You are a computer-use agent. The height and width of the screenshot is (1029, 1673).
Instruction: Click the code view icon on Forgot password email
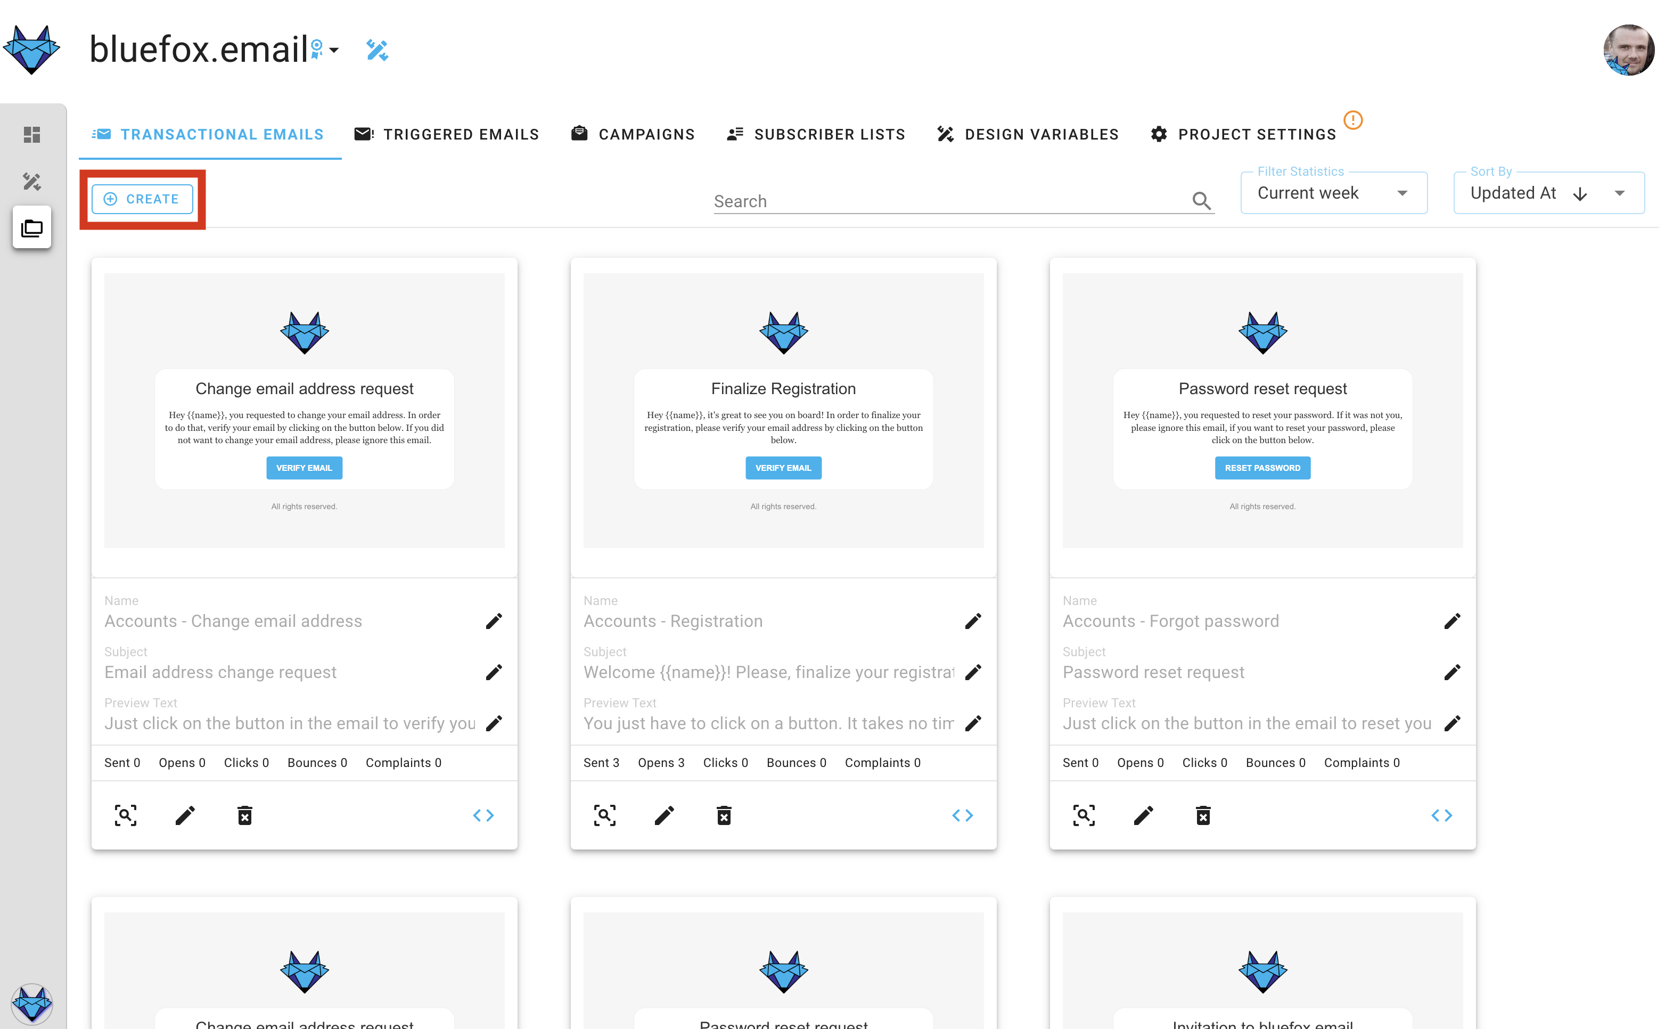(1441, 815)
